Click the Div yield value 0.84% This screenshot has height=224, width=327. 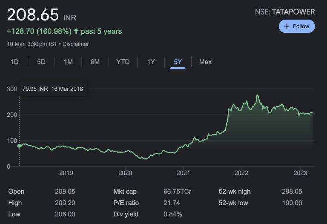click(x=173, y=214)
